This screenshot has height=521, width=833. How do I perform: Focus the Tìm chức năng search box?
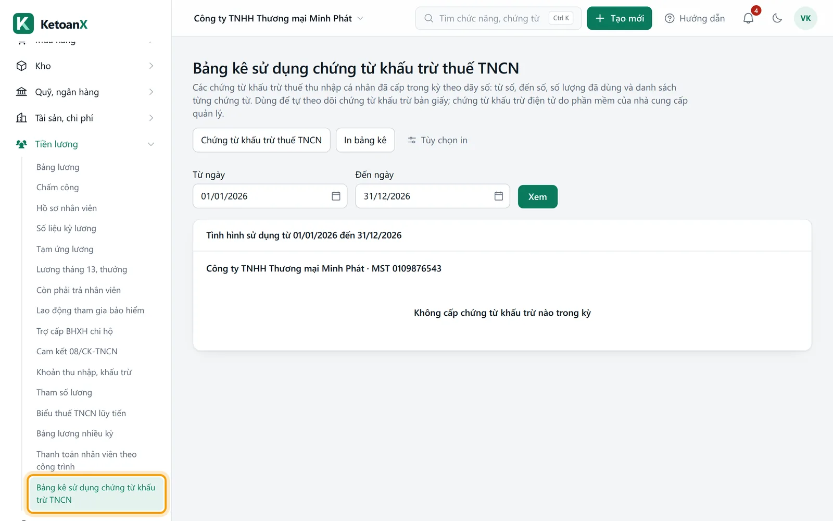click(x=498, y=18)
